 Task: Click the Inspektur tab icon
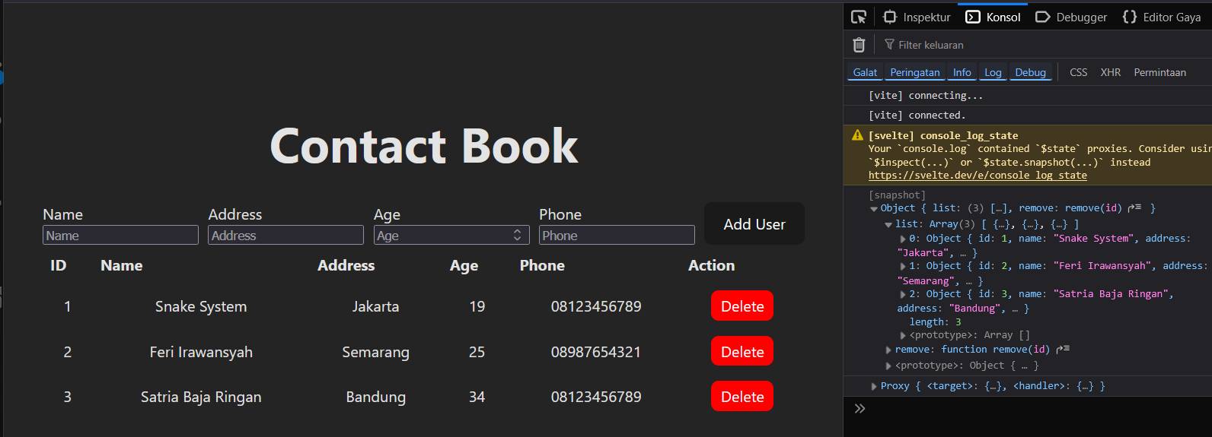click(889, 17)
